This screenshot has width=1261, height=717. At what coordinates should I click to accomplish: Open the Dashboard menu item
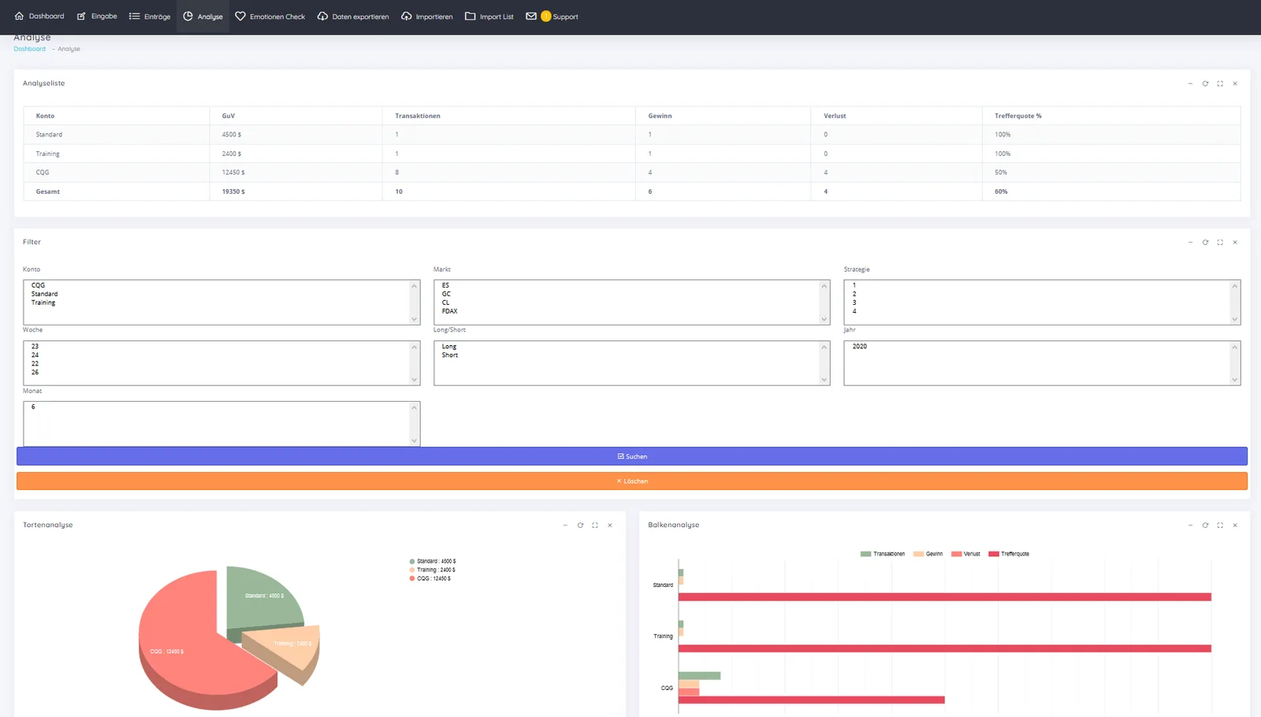coord(39,16)
